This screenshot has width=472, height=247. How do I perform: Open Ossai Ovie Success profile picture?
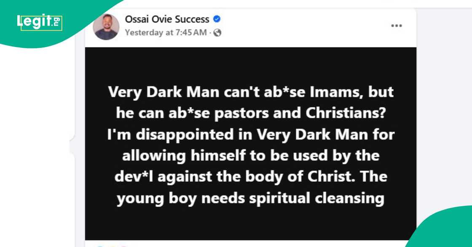click(106, 27)
